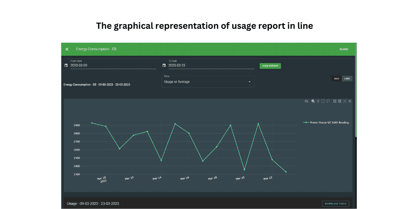Image resolution: width=418 pixels, height=209 pixels.
Task: Click the 'Usage - 09-03-2023 - 23-03-2023' table heading
Action: pyautogui.click(x=93, y=204)
